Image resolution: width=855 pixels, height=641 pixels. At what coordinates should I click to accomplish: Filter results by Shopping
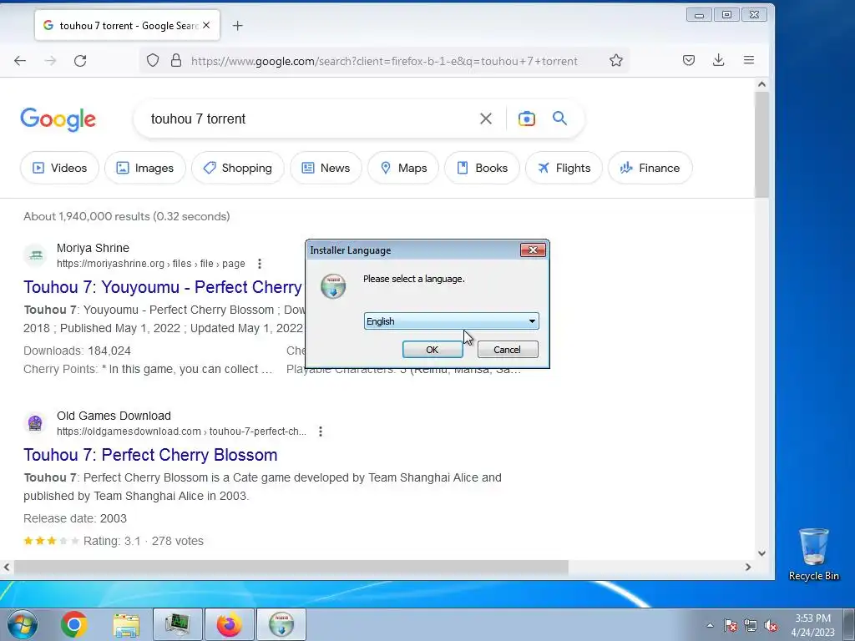tap(238, 168)
